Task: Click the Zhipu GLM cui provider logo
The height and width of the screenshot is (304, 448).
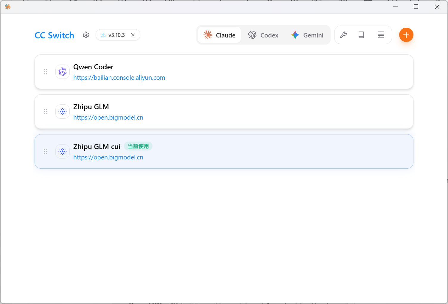Action: coord(63,151)
